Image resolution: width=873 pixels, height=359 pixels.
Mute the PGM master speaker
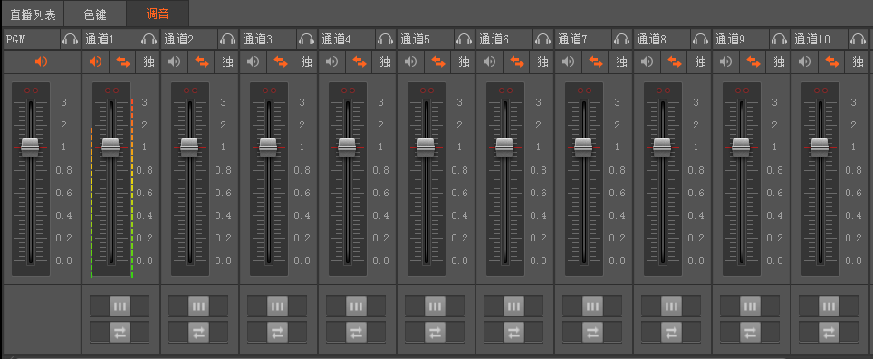[x=41, y=61]
